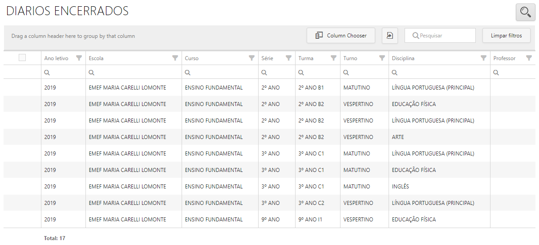Toggle the select-all checkbox in header
The image size is (539, 245).
(x=22, y=57)
